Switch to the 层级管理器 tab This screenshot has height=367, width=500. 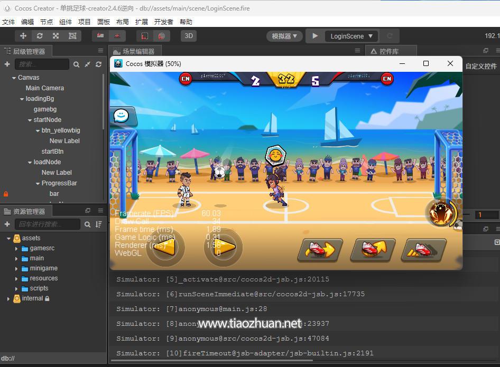point(26,51)
